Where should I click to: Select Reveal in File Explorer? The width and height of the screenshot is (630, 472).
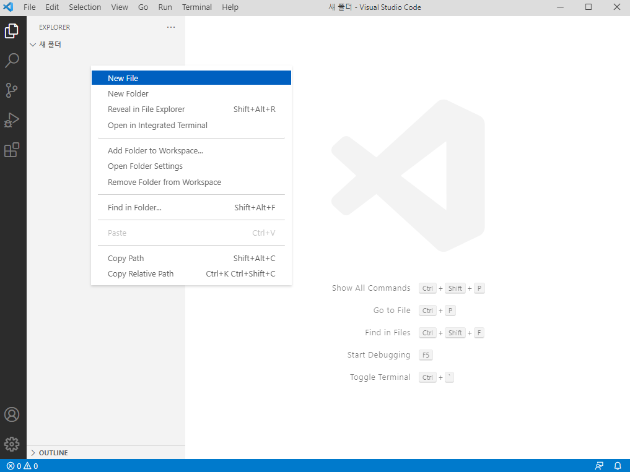click(191, 109)
